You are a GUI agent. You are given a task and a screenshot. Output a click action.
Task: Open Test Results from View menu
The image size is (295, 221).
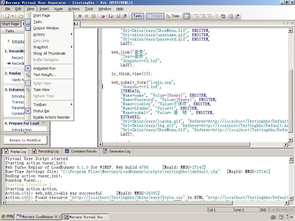49,75
